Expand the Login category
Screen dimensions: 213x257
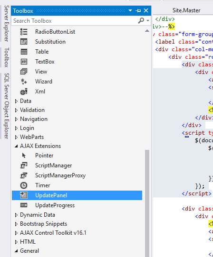coord(16,128)
